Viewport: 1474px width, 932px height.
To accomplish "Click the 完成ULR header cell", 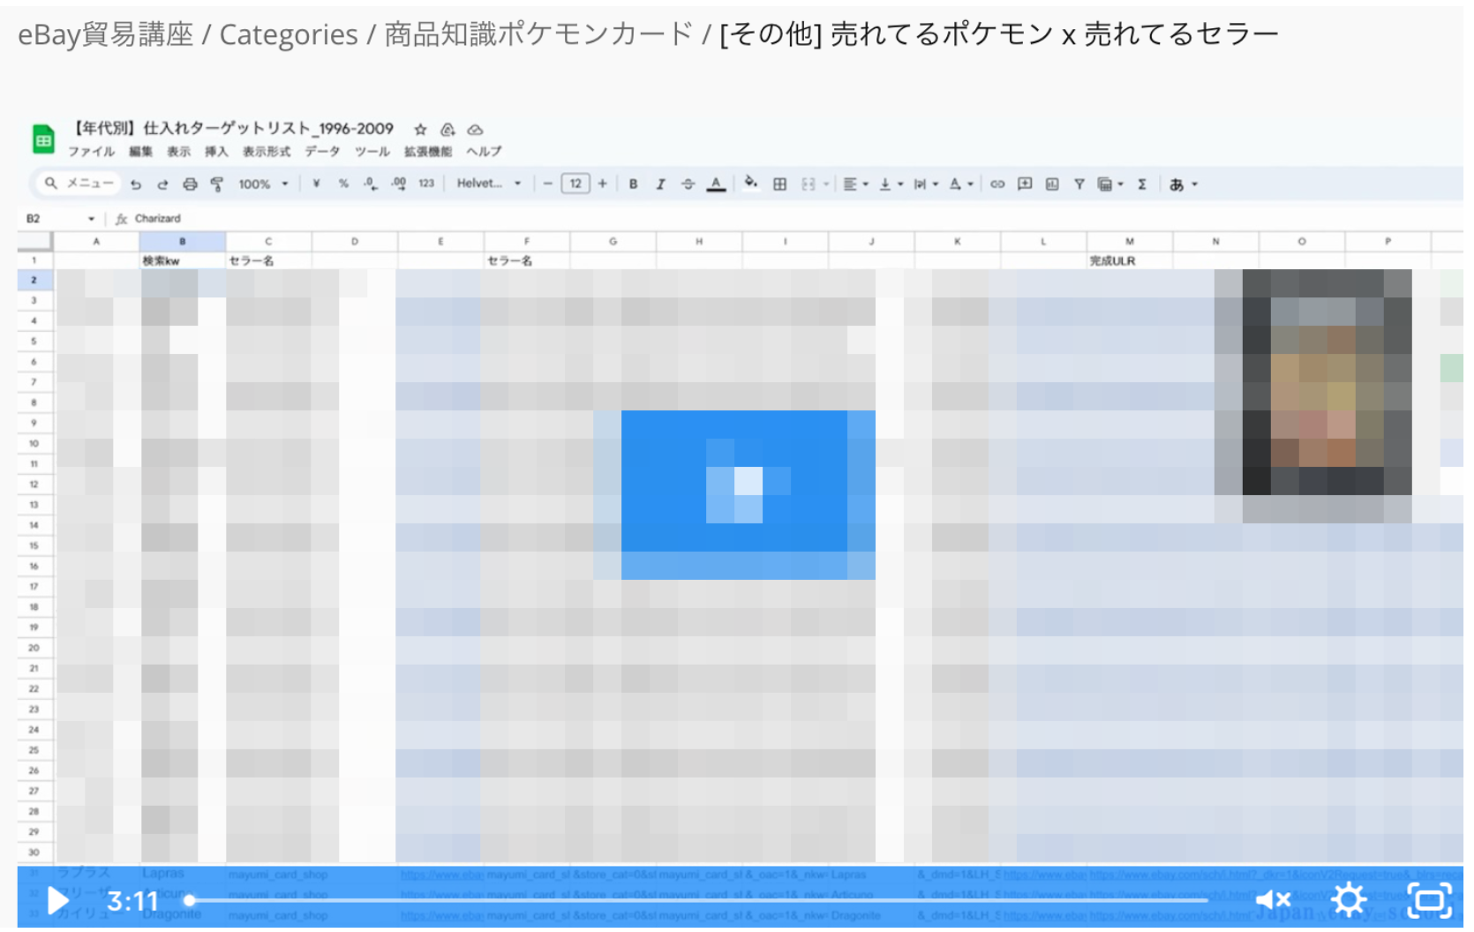I will pyautogui.click(x=1129, y=260).
